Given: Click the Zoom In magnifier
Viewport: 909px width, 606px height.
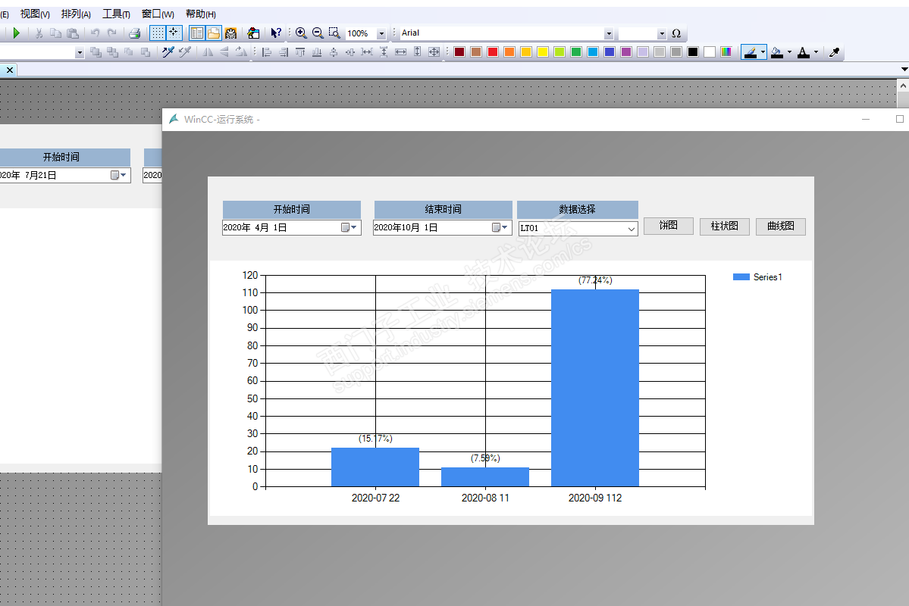Looking at the screenshot, I should [x=301, y=33].
